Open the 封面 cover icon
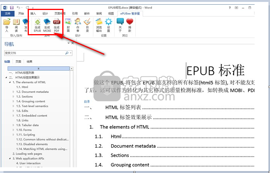 coord(68,25)
